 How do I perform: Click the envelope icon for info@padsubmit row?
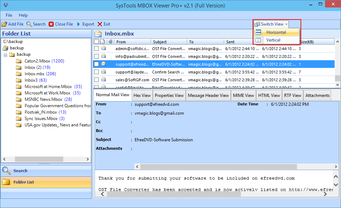pos(103,56)
